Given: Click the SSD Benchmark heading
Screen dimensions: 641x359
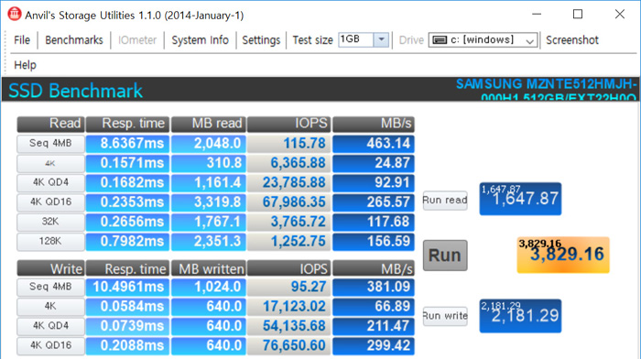Looking at the screenshot, I should 76,91.
